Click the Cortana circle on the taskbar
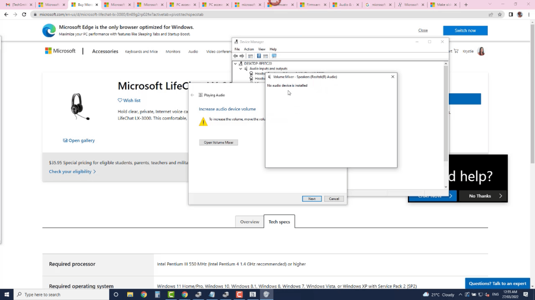 [x=116, y=294]
